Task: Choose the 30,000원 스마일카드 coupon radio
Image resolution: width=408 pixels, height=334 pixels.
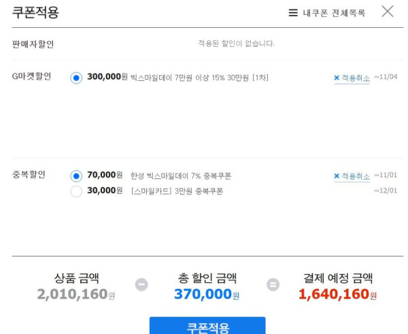Action: point(76,191)
